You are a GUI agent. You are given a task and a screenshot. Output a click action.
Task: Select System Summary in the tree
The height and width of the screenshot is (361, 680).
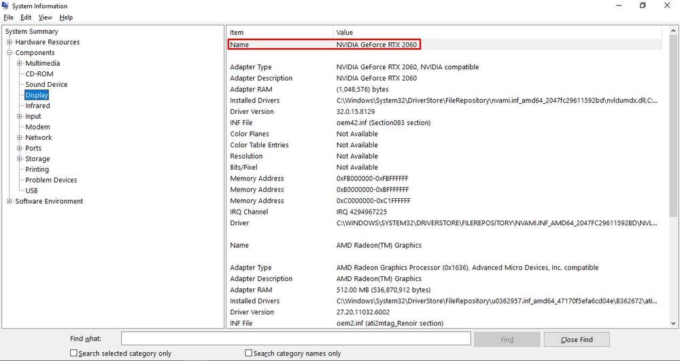tap(31, 32)
